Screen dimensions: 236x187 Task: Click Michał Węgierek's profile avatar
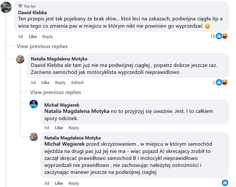pos(34,104)
